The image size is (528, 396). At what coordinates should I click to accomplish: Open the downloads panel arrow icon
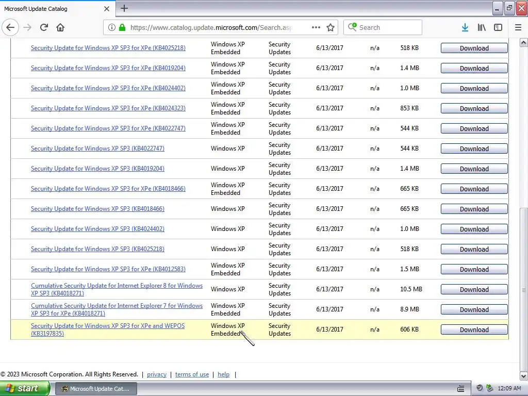465,27
